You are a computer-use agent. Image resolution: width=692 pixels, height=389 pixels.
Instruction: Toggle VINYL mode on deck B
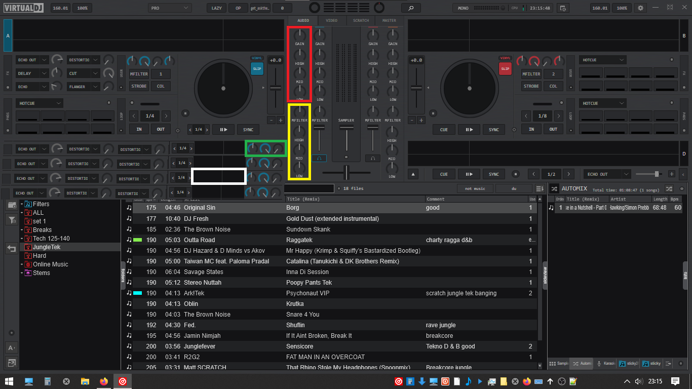505,58
